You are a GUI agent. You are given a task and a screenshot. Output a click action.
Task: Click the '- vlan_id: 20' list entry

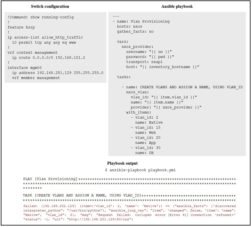[x=146, y=138]
